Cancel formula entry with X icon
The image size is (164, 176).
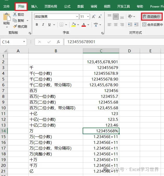point(40,42)
